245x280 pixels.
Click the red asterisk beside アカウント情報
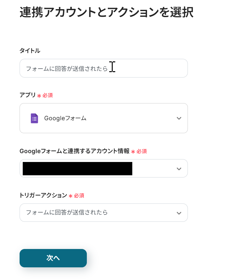[133, 152]
